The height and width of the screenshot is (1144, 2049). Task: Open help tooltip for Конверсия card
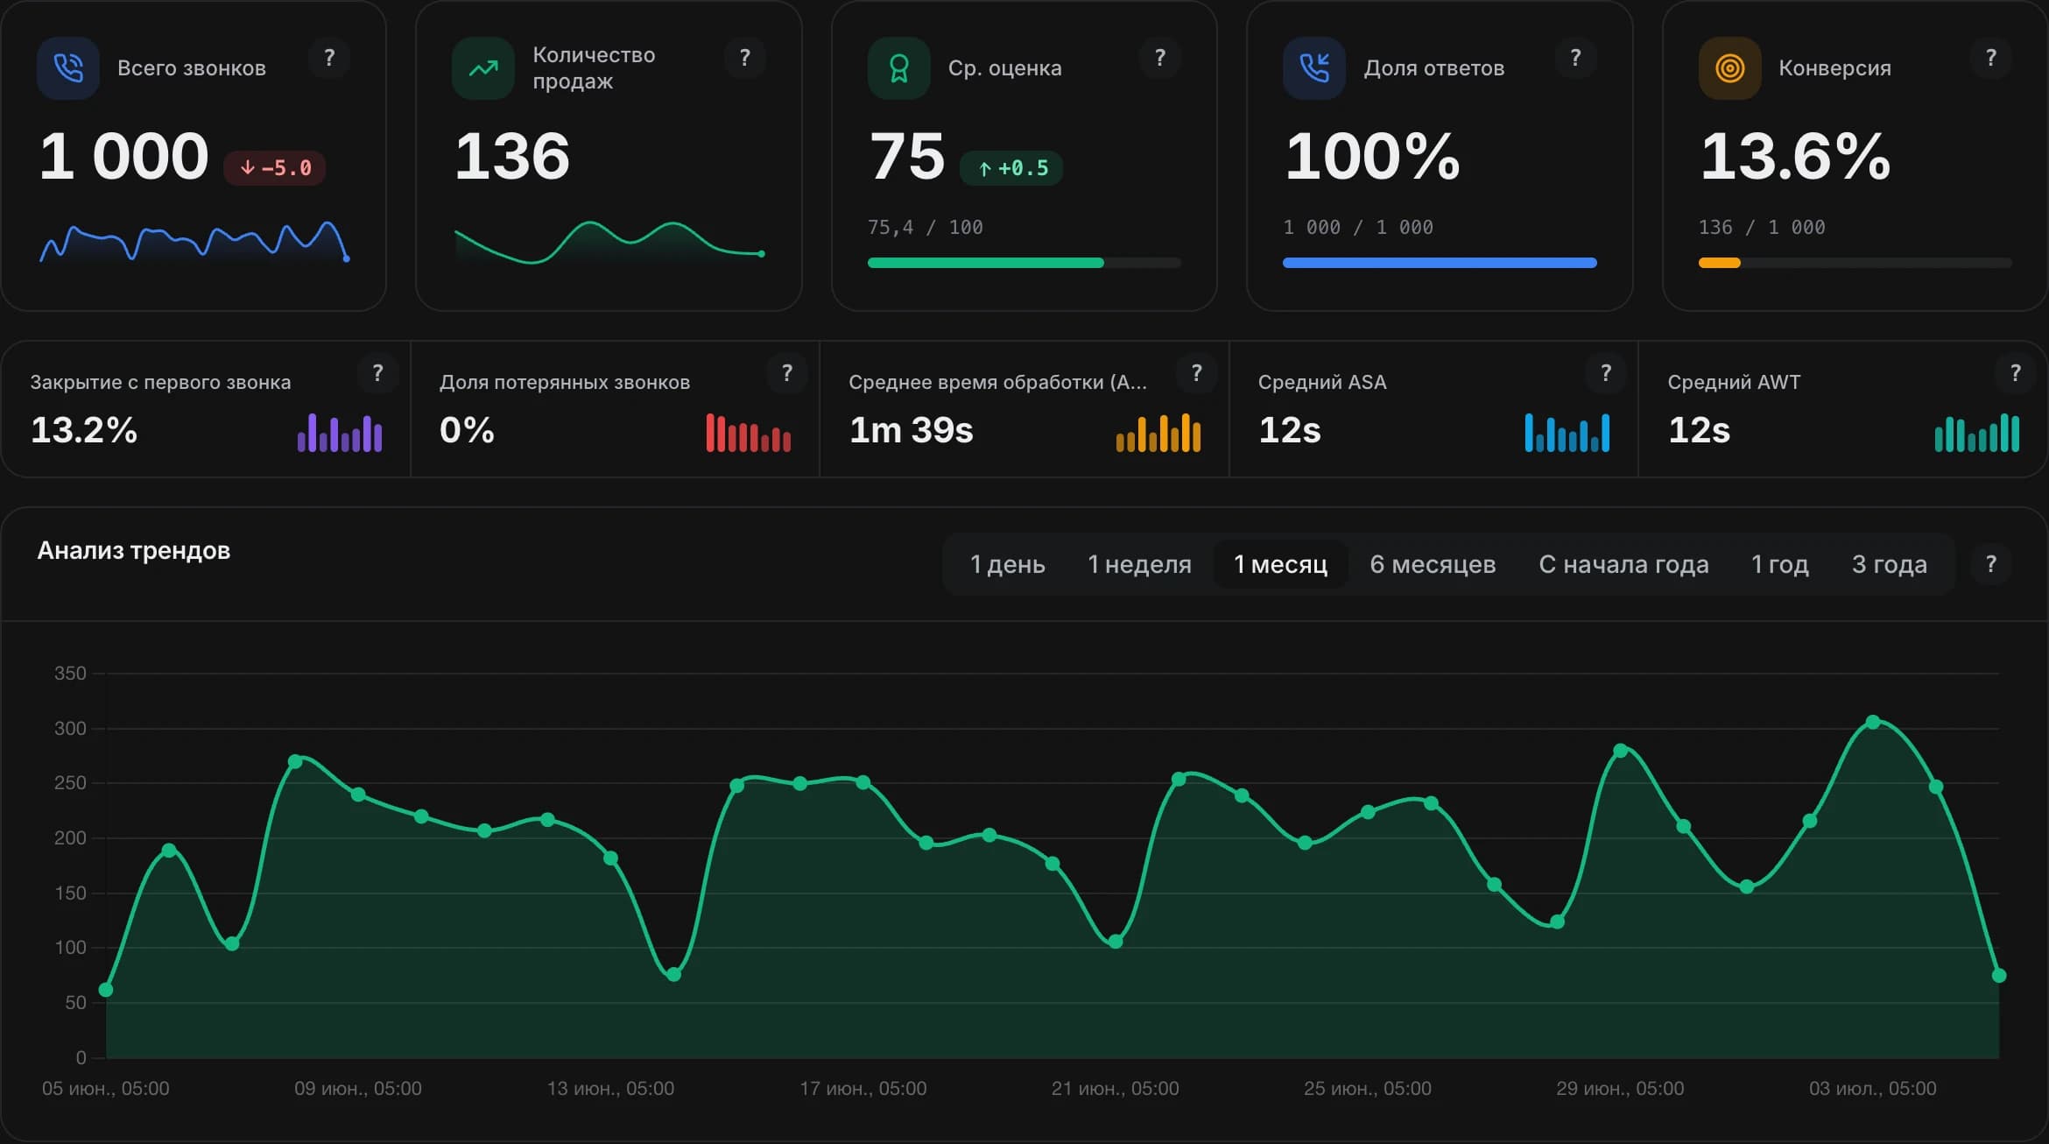(1990, 58)
